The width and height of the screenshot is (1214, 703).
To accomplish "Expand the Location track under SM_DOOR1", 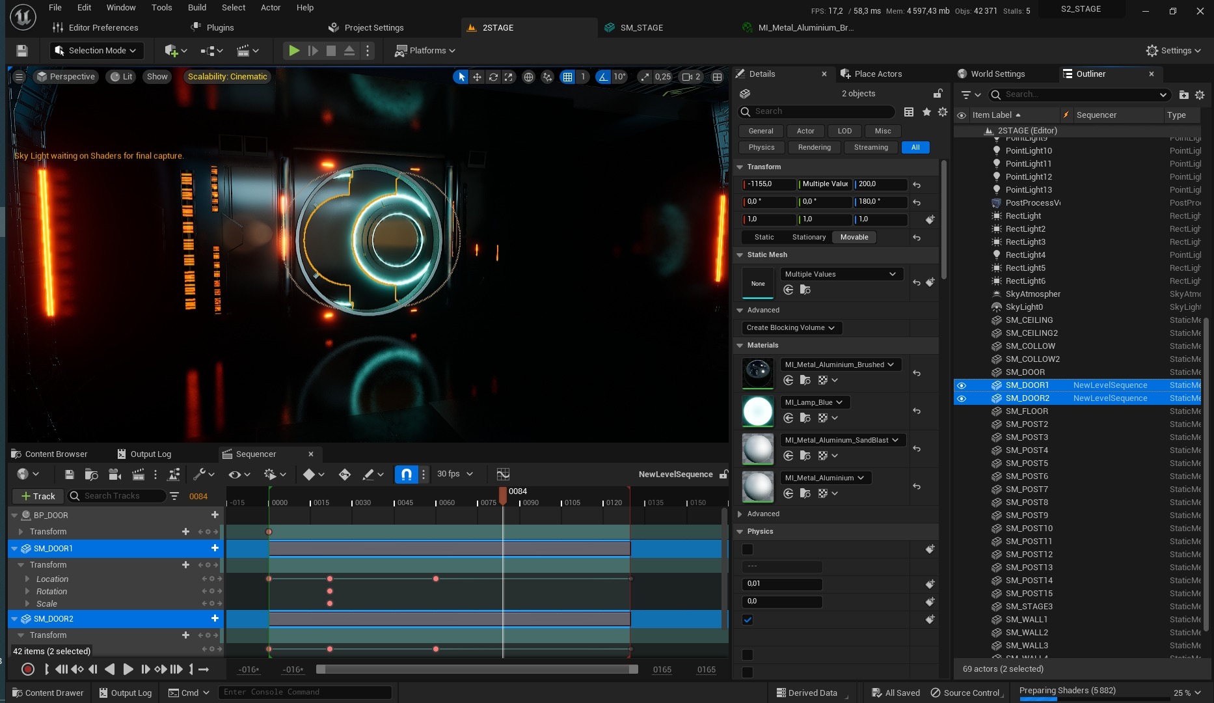I will [27, 579].
